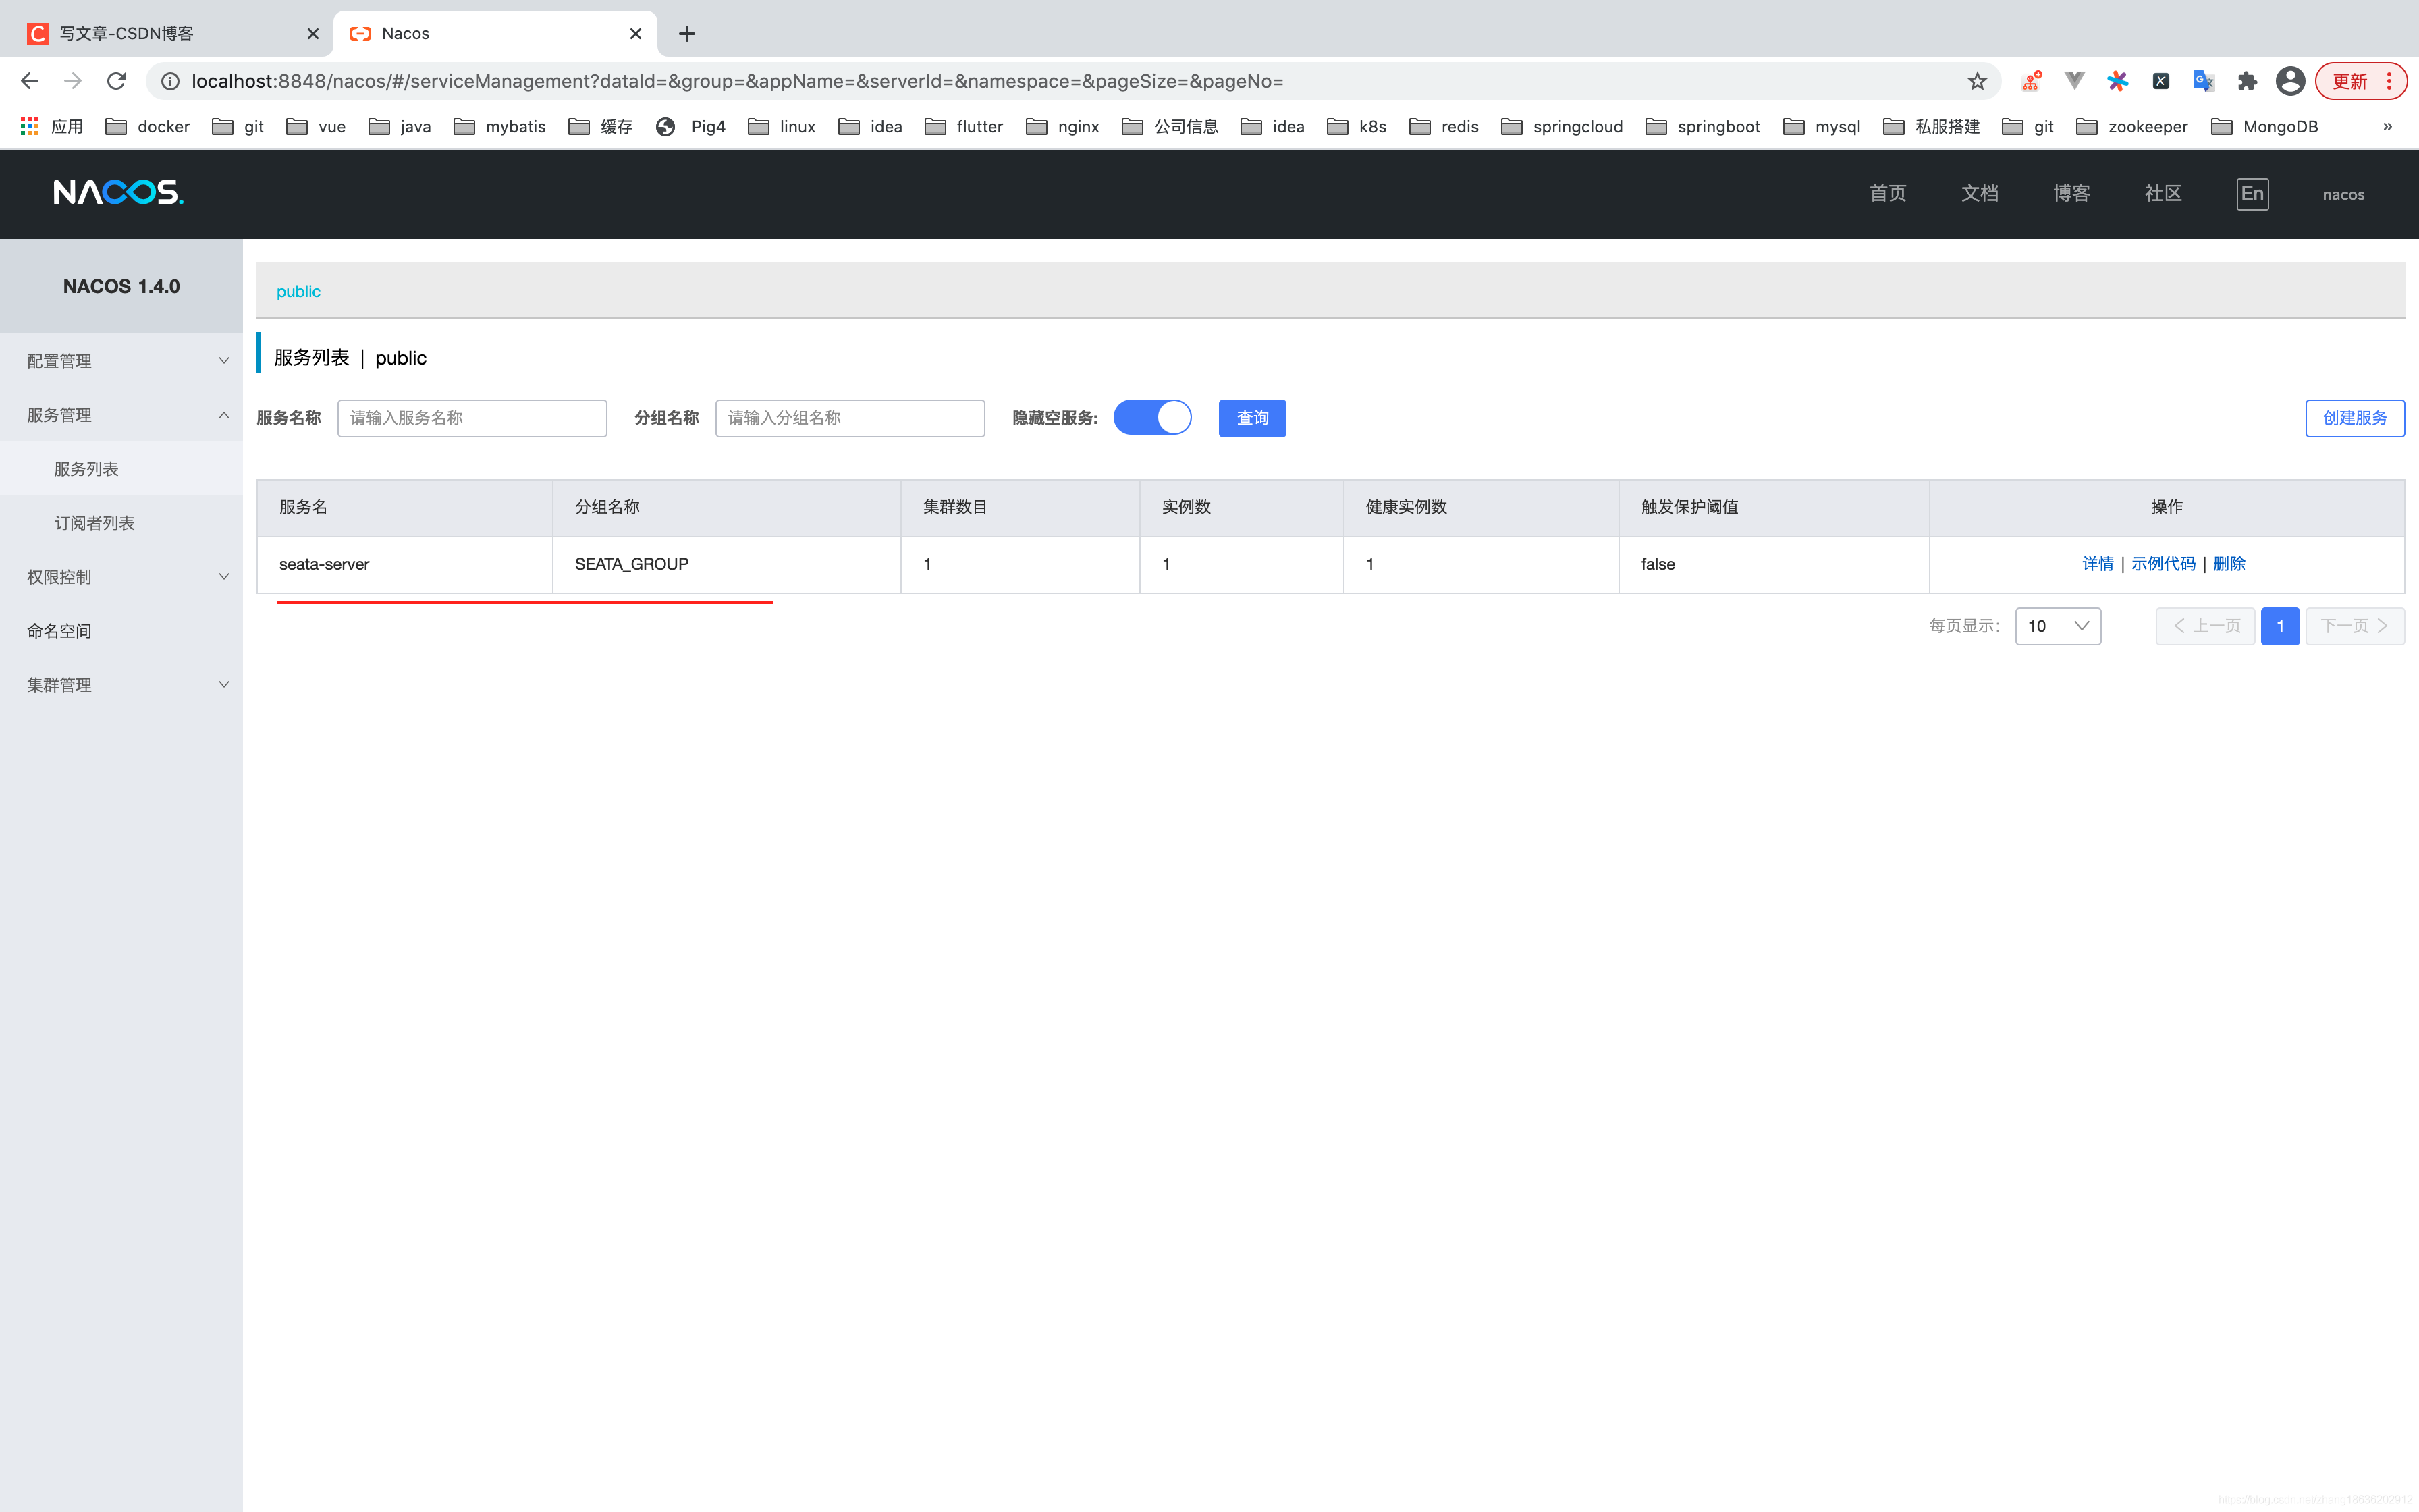Close the CSDN博客 tab
This screenshot has width=2419, height=1512.
tap(313, 34)
